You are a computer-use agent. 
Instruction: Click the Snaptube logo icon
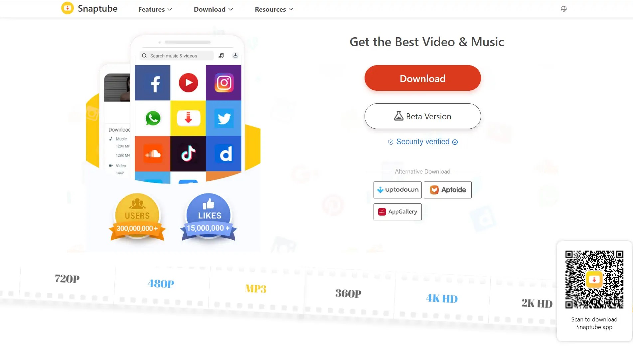[x=68, y=8]
